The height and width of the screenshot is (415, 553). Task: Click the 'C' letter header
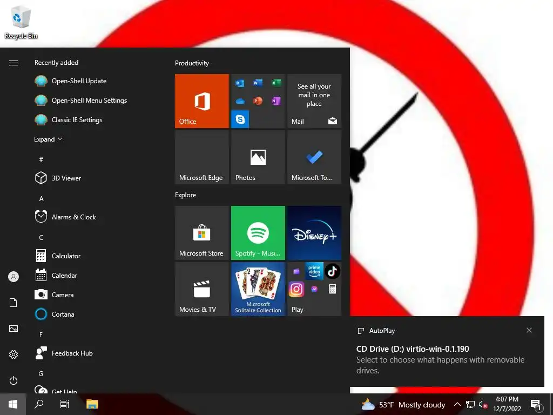(41, 238)
